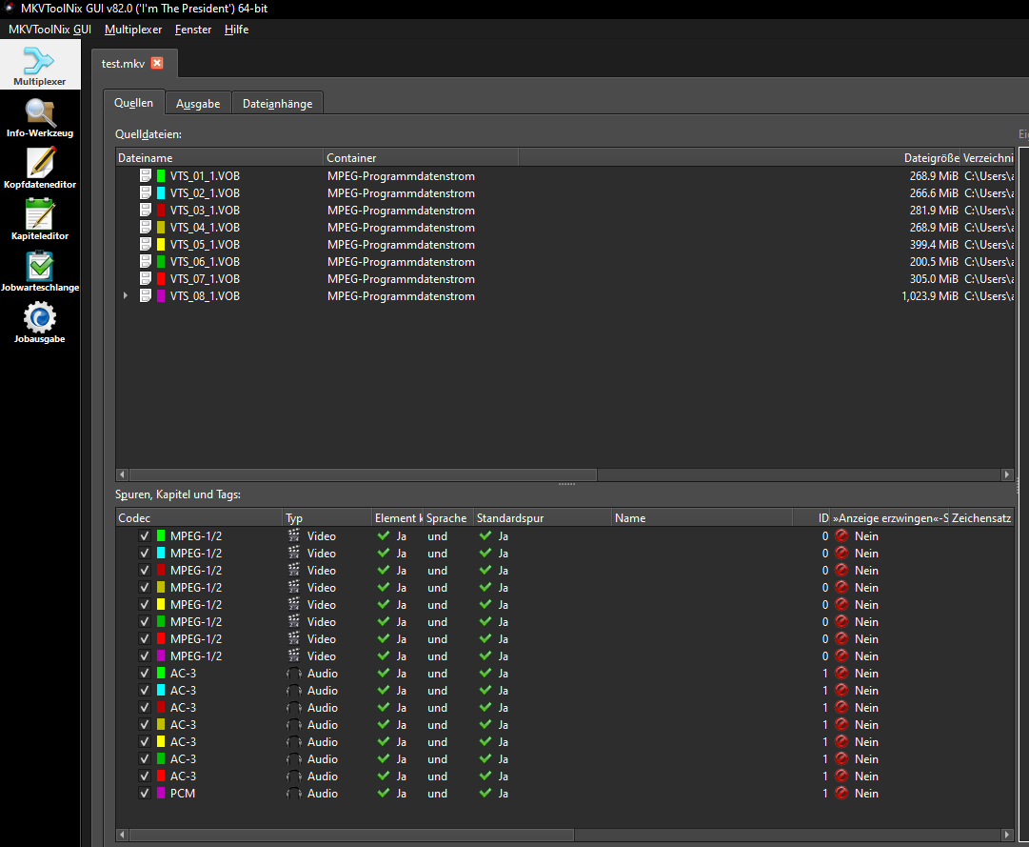Screen dimensions: 1029x847
Task: Click headphone icon of first AC-3 track
Action: [x=294, y=673]
